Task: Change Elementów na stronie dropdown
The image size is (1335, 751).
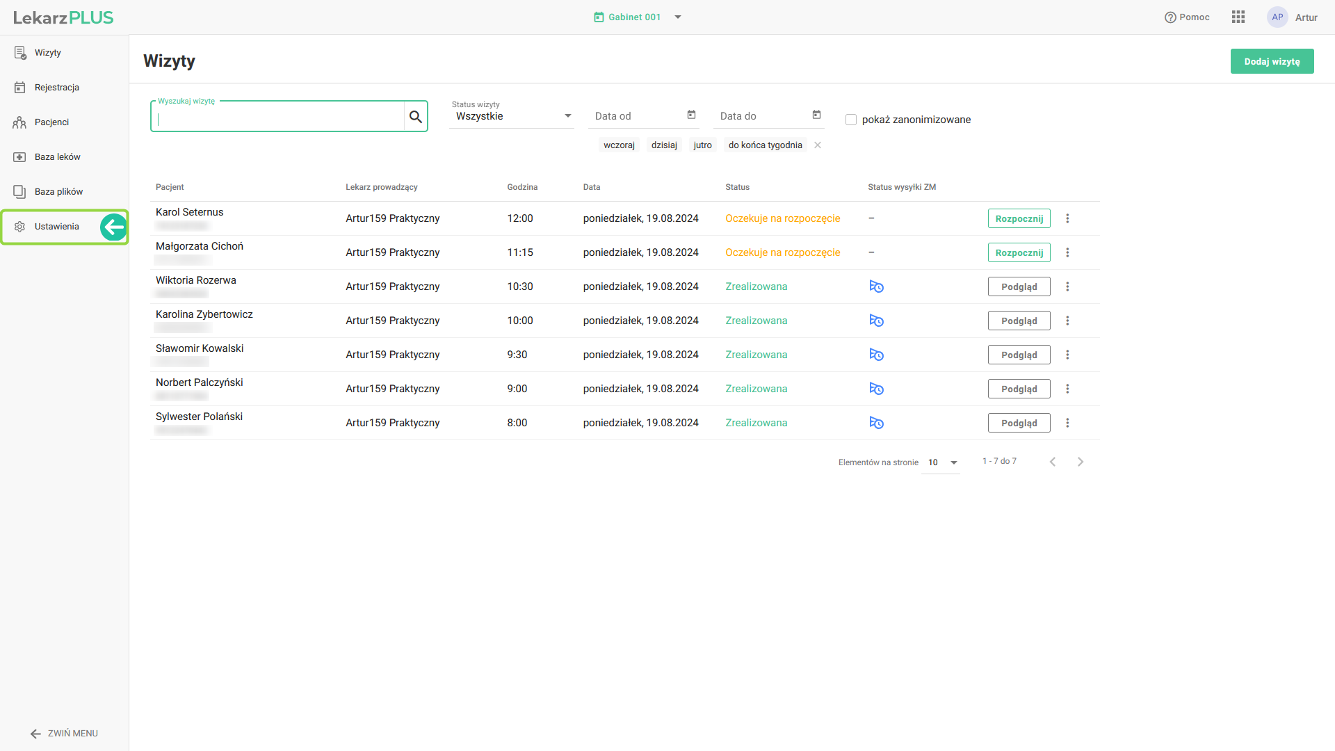Action: click(x=942, y=462)
